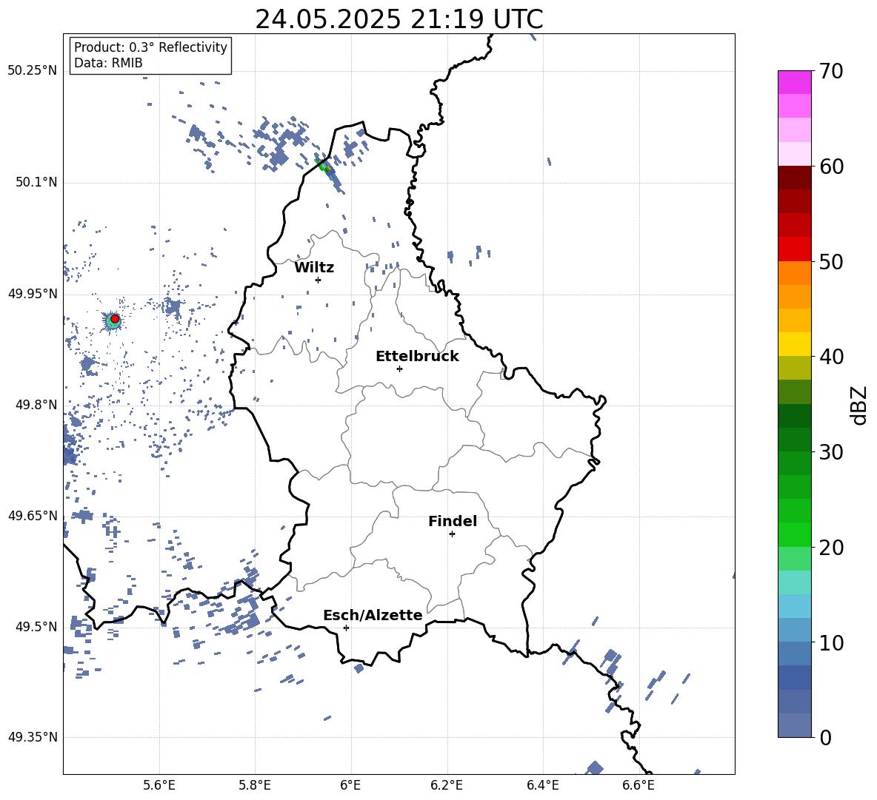Click the longitude label 5.8°E
Viewport: 877px width, 800px height.
(x=255, y=785)
